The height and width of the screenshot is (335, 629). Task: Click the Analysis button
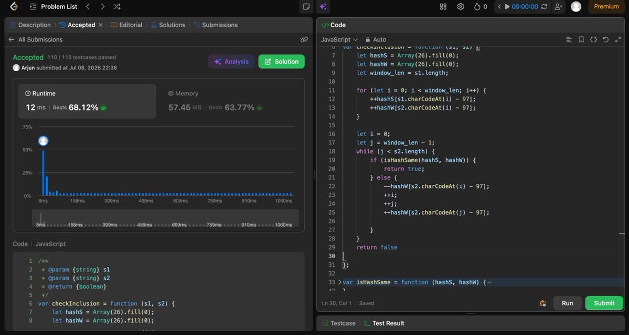[x=231, y=62]
